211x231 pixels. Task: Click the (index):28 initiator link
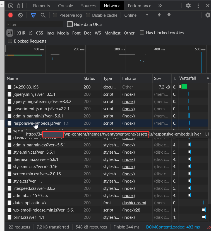pyautogui.click(x=131, y=210)
